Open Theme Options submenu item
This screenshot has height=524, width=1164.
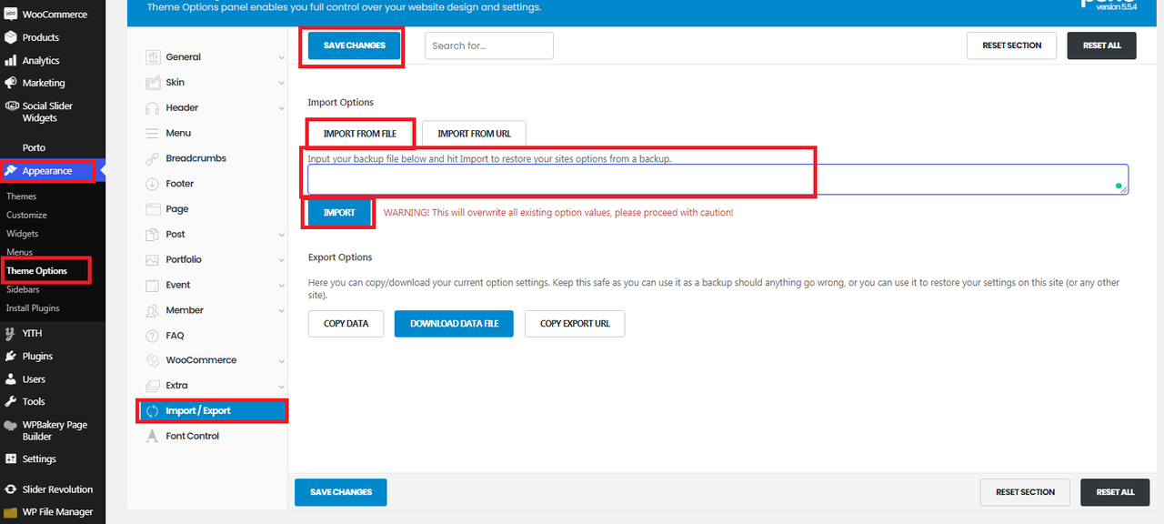click(x=37, y=271)
